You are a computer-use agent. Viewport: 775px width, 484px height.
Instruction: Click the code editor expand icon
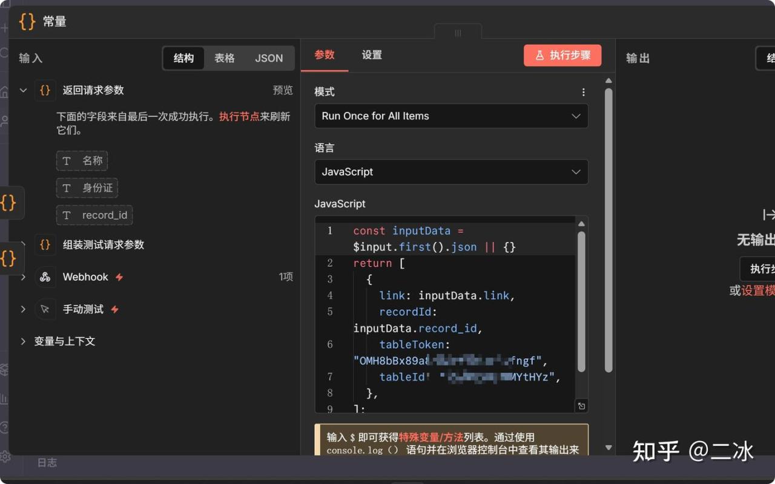tap(581, 406)
